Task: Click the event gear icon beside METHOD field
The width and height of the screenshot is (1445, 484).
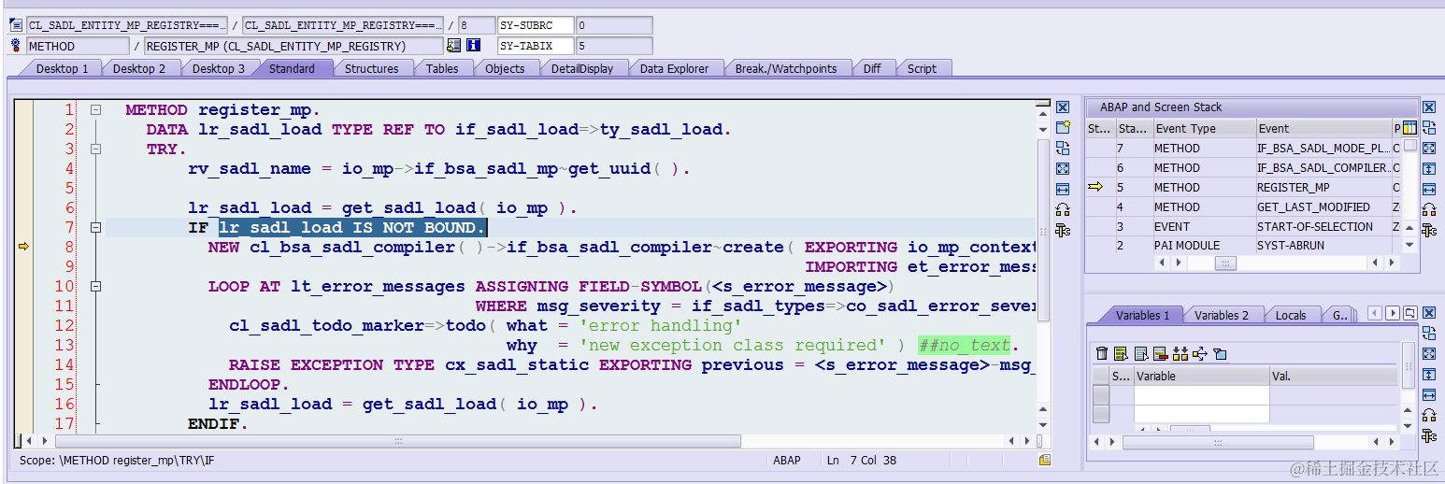Action: [x=16, y=45]
